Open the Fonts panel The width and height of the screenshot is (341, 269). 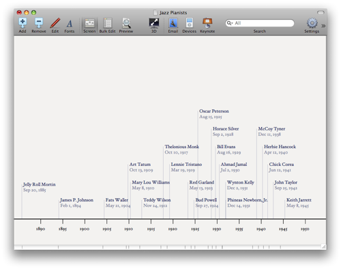[70, 23]
